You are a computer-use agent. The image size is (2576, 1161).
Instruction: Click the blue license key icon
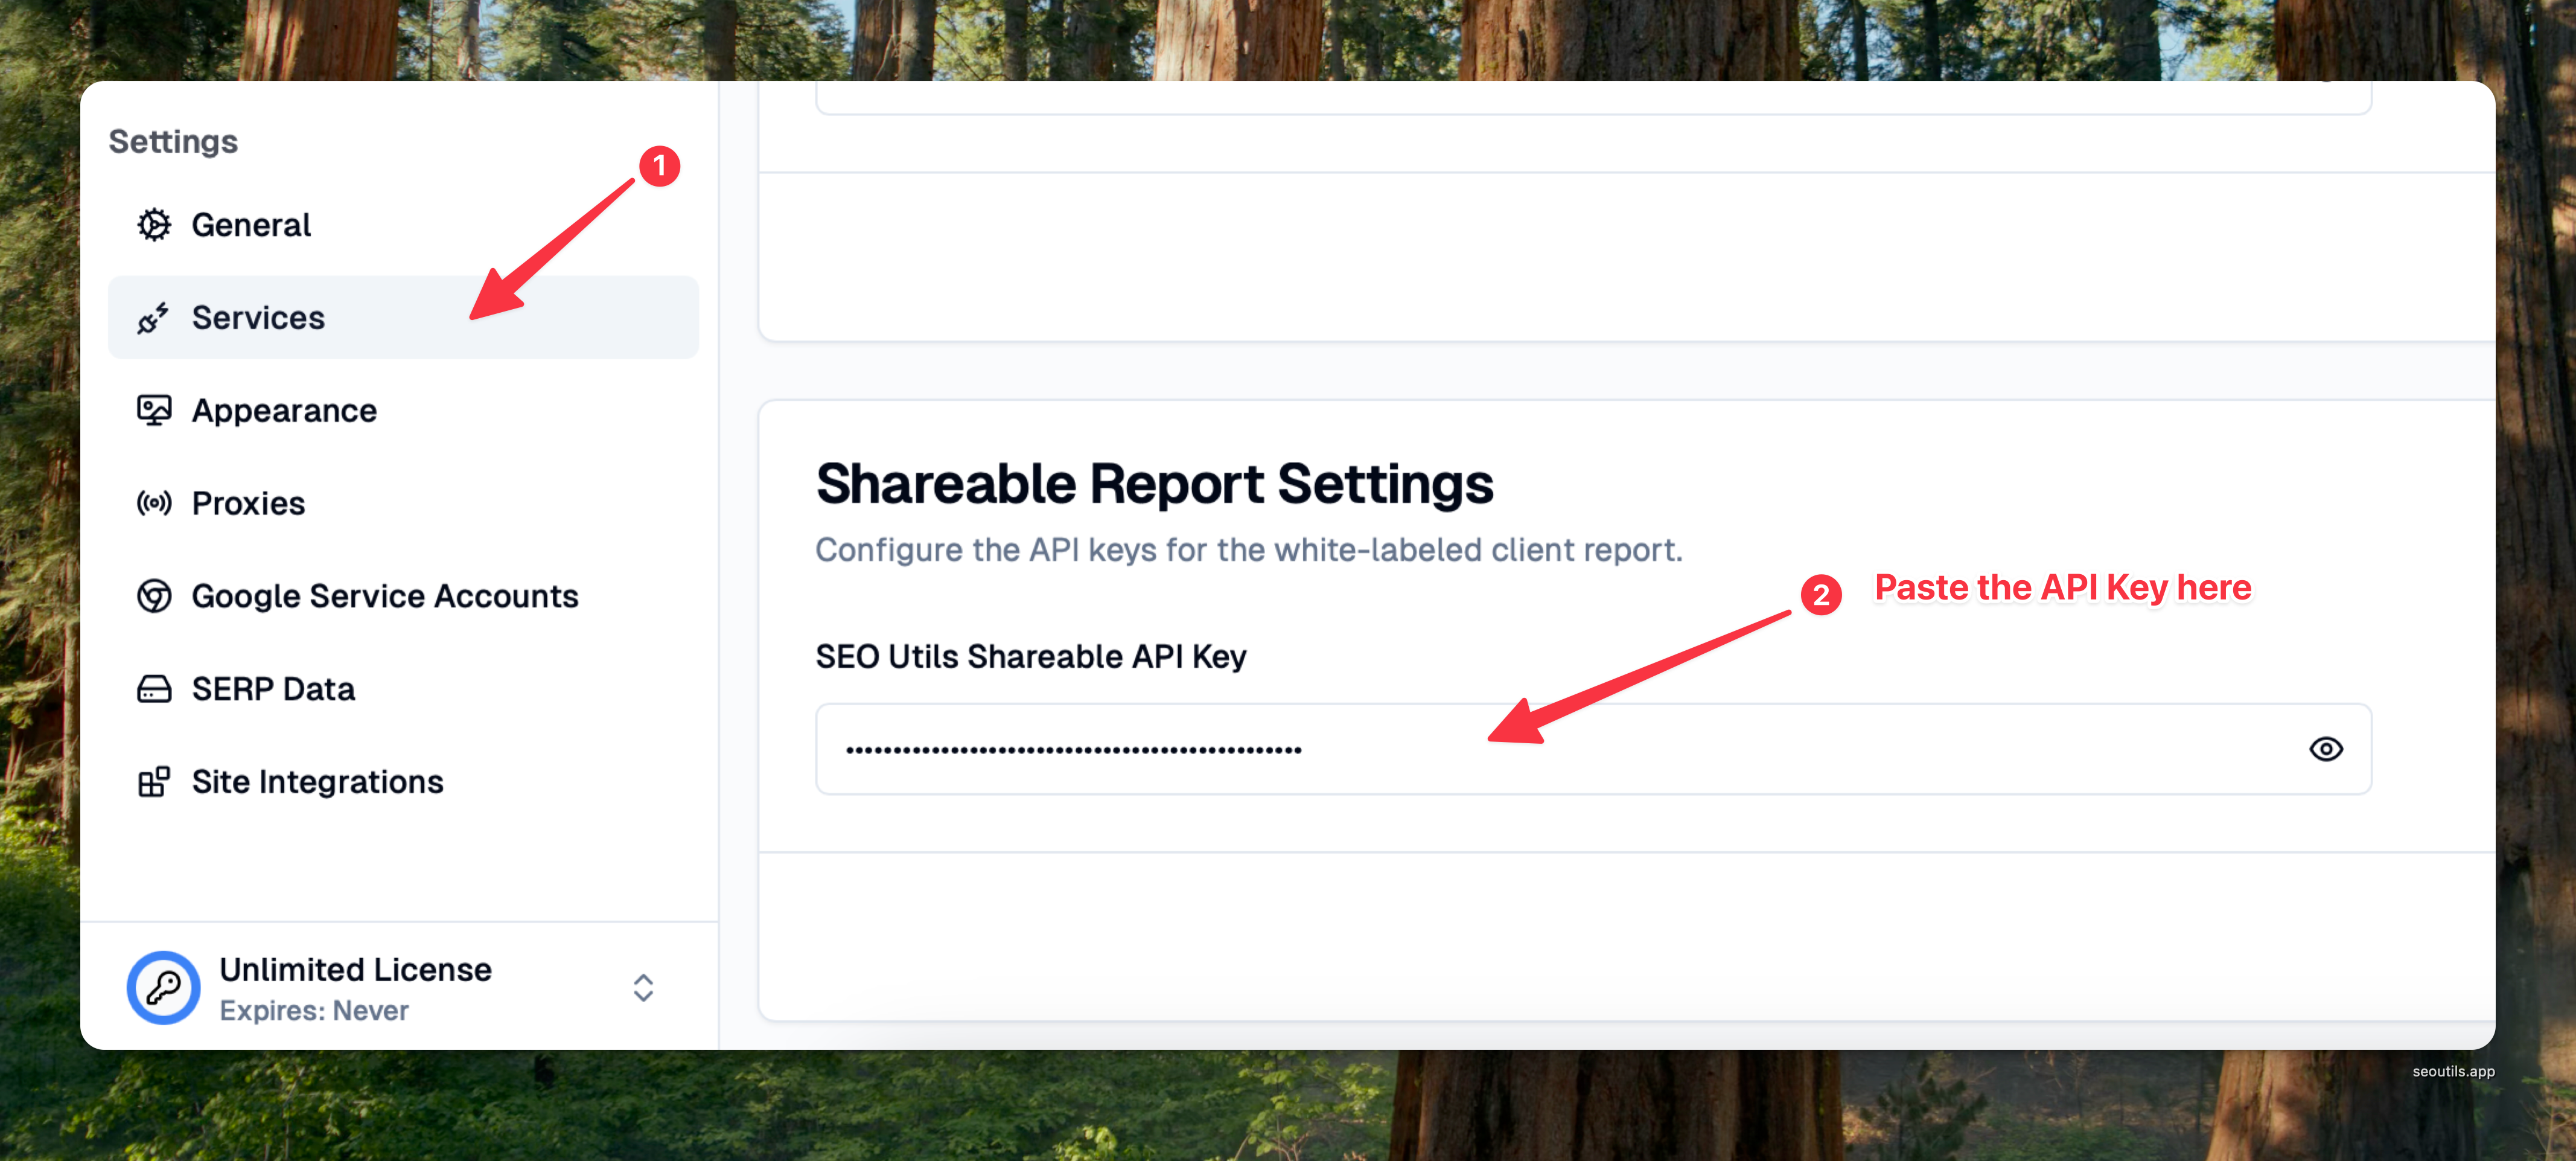[x=163, y=988]
